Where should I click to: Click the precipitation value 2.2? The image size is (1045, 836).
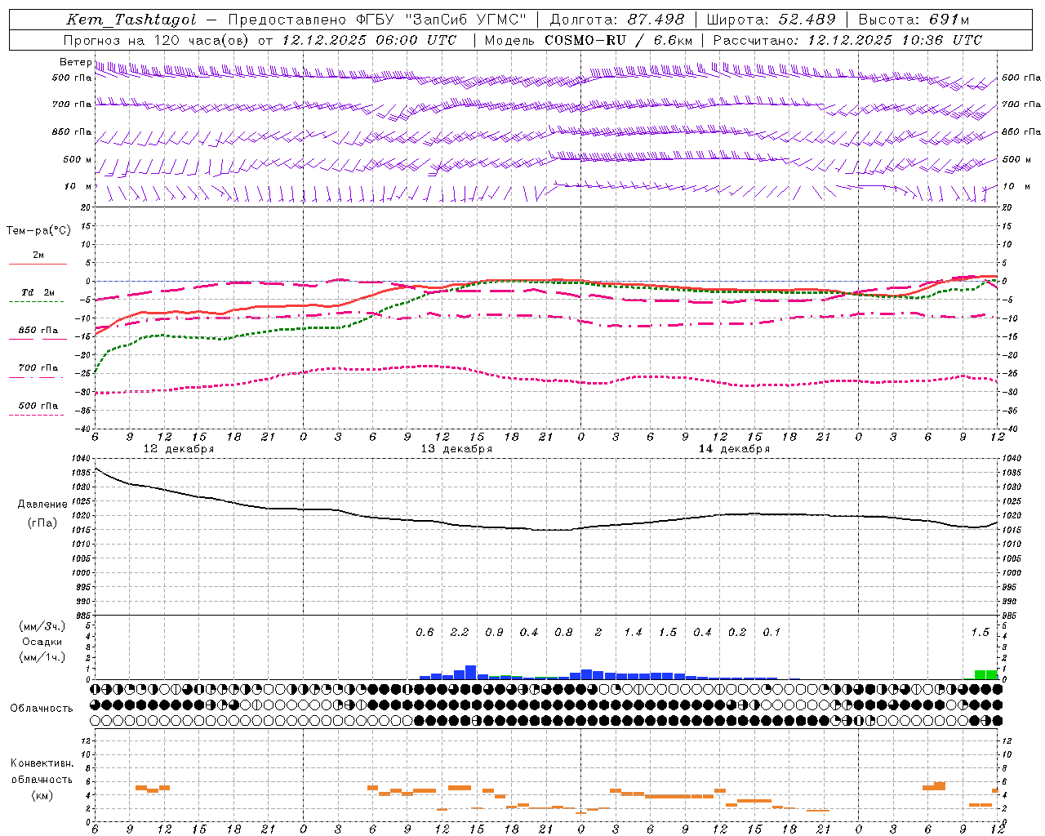click(460, 632)
